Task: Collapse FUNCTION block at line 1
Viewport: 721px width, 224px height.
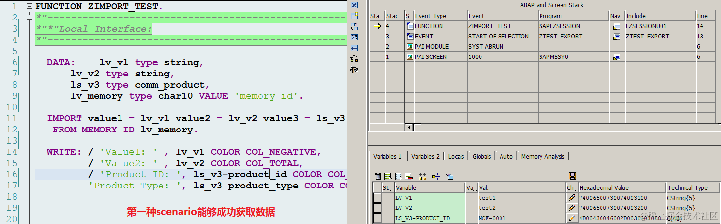Action: click(29, 7)
